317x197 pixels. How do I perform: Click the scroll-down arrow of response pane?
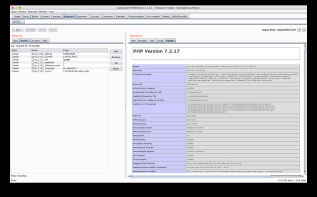[305, 173]
